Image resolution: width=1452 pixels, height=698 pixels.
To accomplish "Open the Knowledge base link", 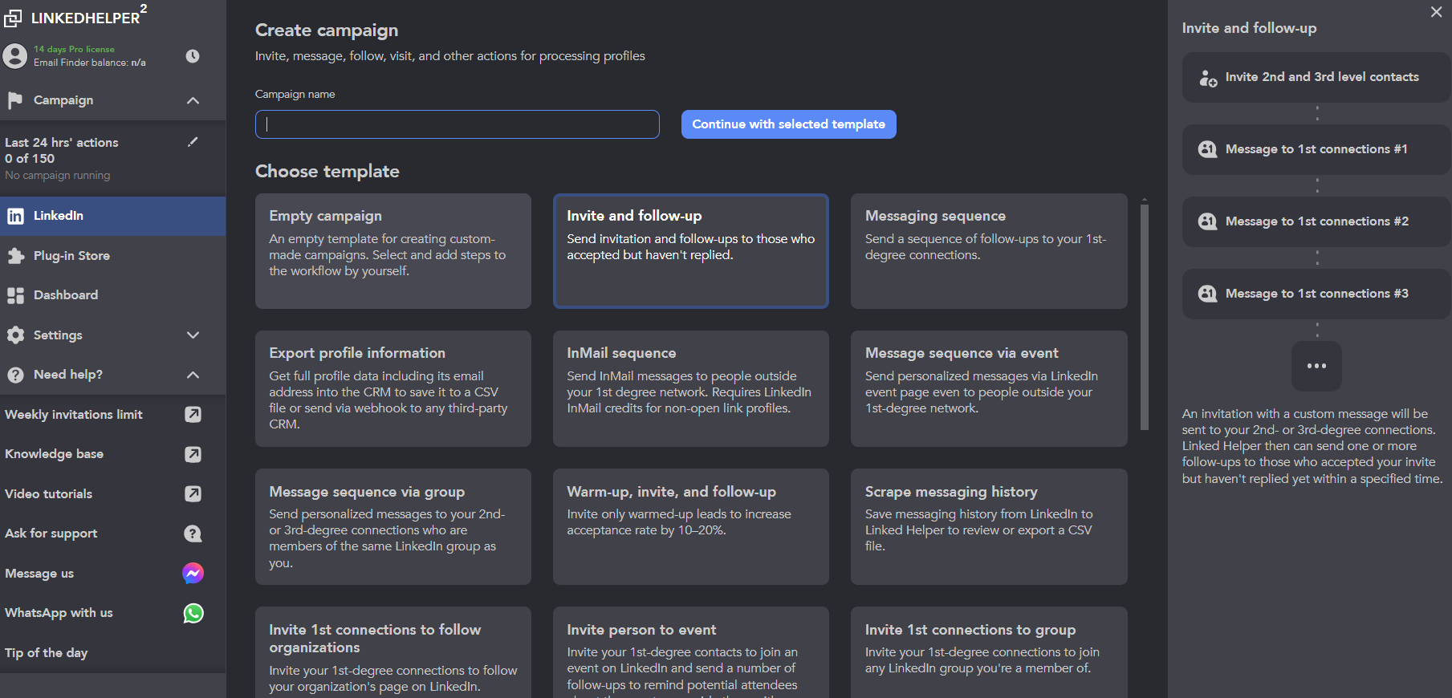I will [54, 454].
